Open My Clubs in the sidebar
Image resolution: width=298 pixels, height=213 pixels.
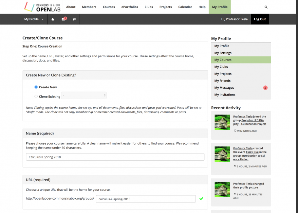[241, 67]
